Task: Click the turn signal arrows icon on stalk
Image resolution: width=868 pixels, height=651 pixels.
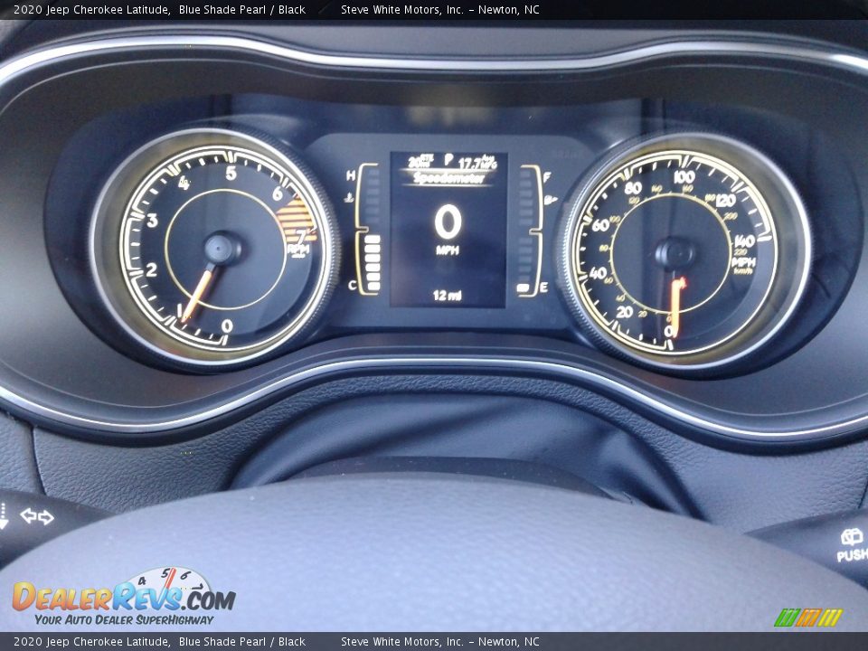Action: (x=37, y=516)
